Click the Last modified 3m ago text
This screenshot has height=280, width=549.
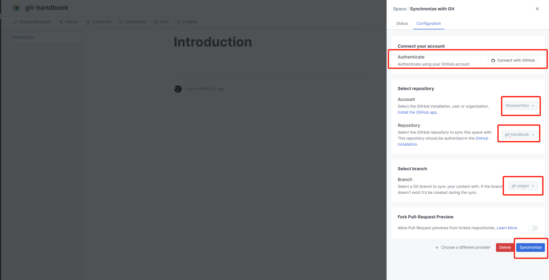(x=205, y=89)
